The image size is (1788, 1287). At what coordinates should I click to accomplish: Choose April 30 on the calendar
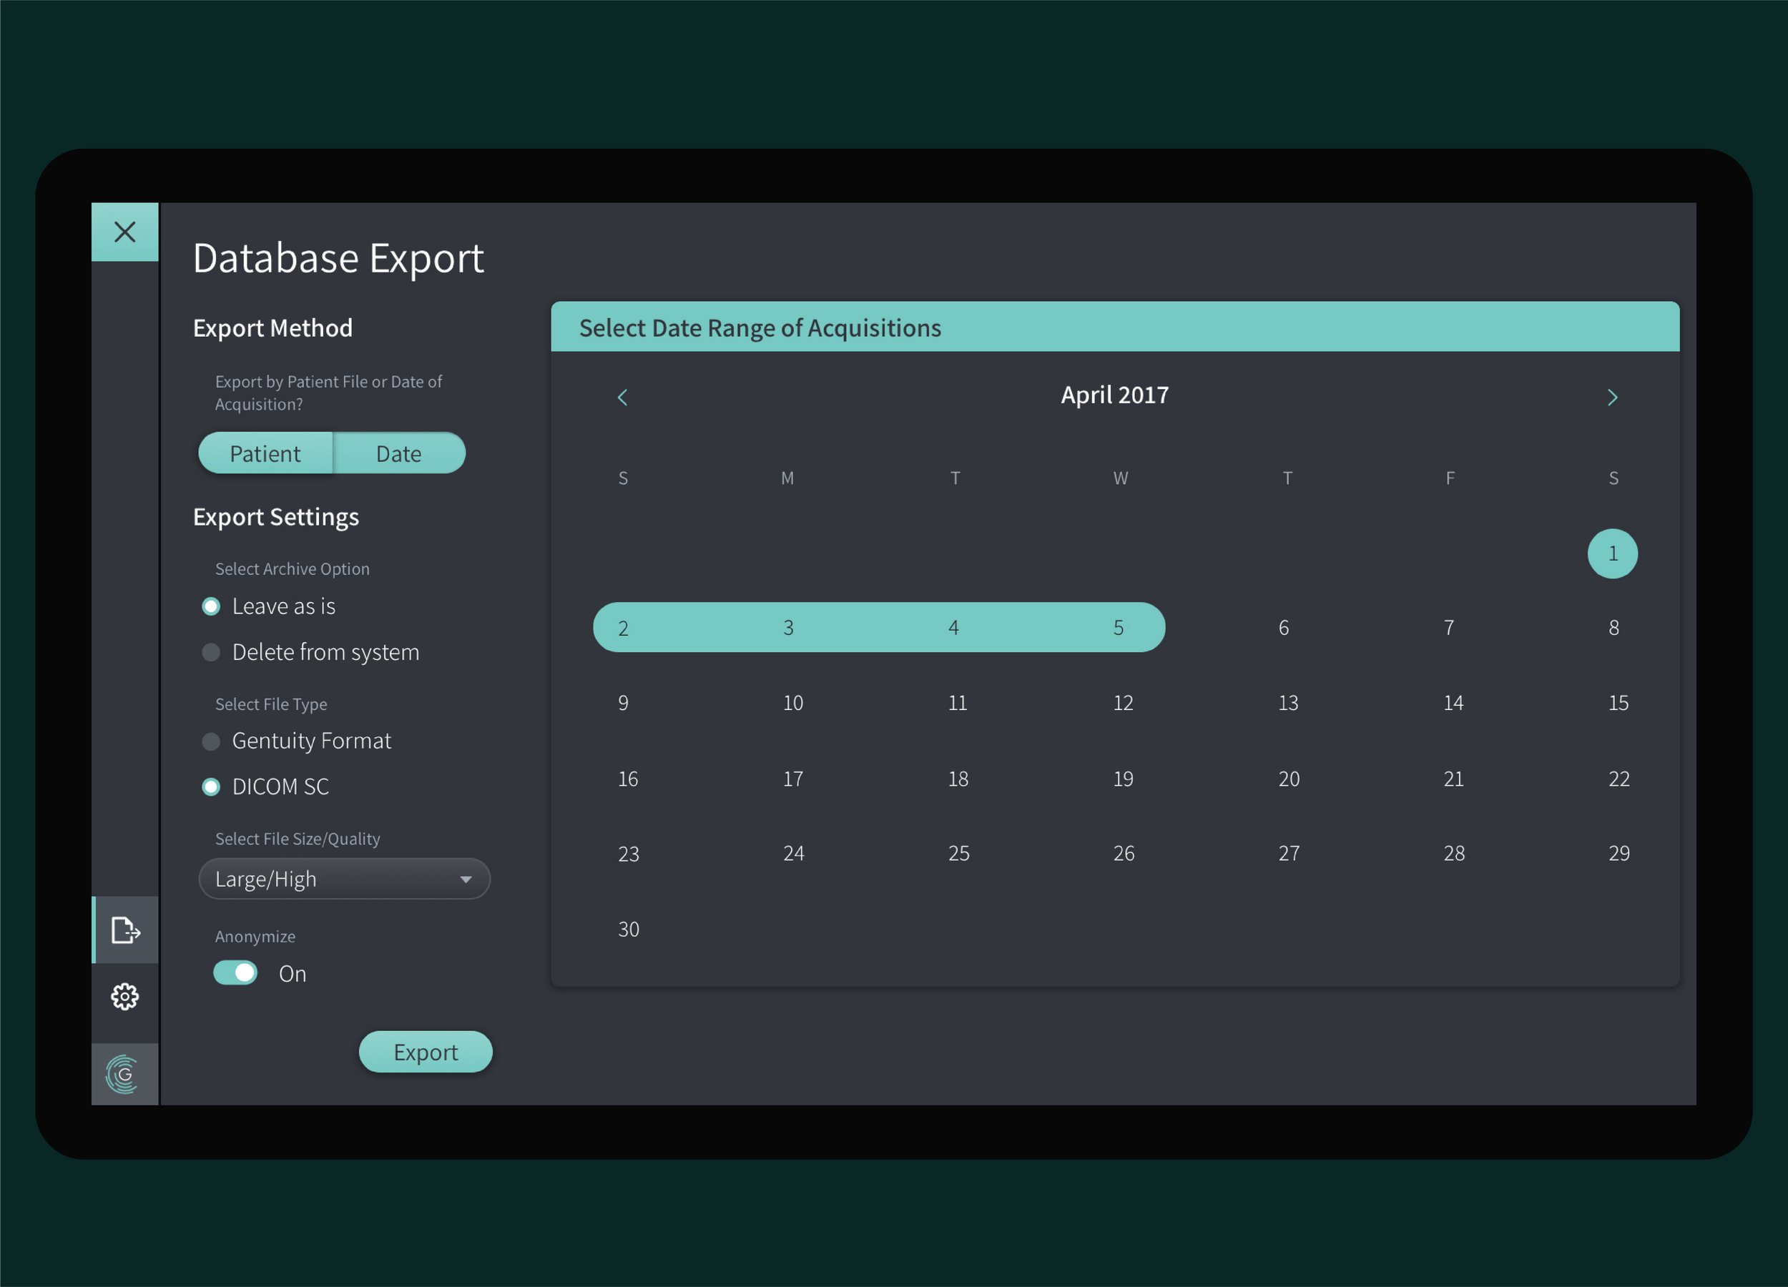(629, 929)
